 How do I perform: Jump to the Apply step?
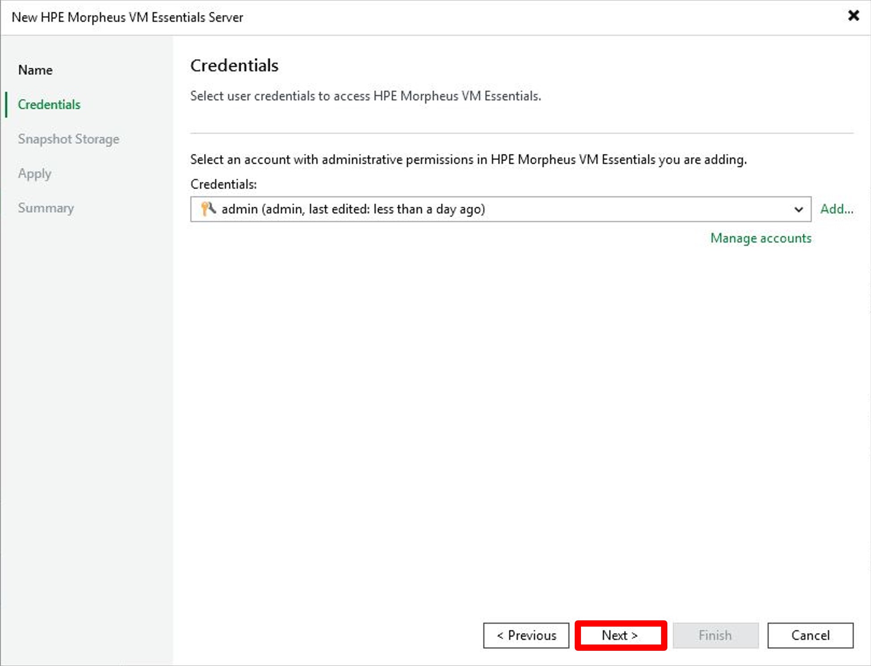click(34, 174)
